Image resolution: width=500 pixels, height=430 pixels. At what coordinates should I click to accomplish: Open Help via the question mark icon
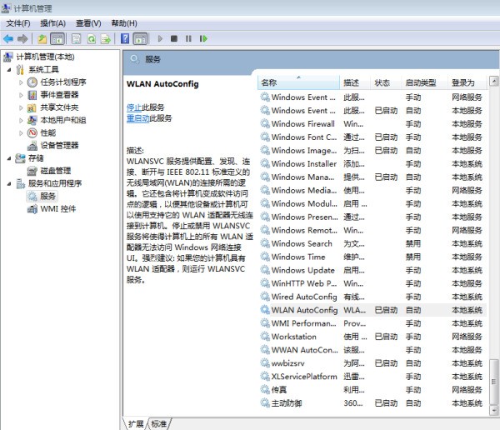125,38
